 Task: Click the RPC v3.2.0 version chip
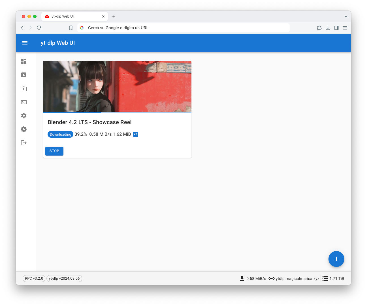click(x=34, y=279)
